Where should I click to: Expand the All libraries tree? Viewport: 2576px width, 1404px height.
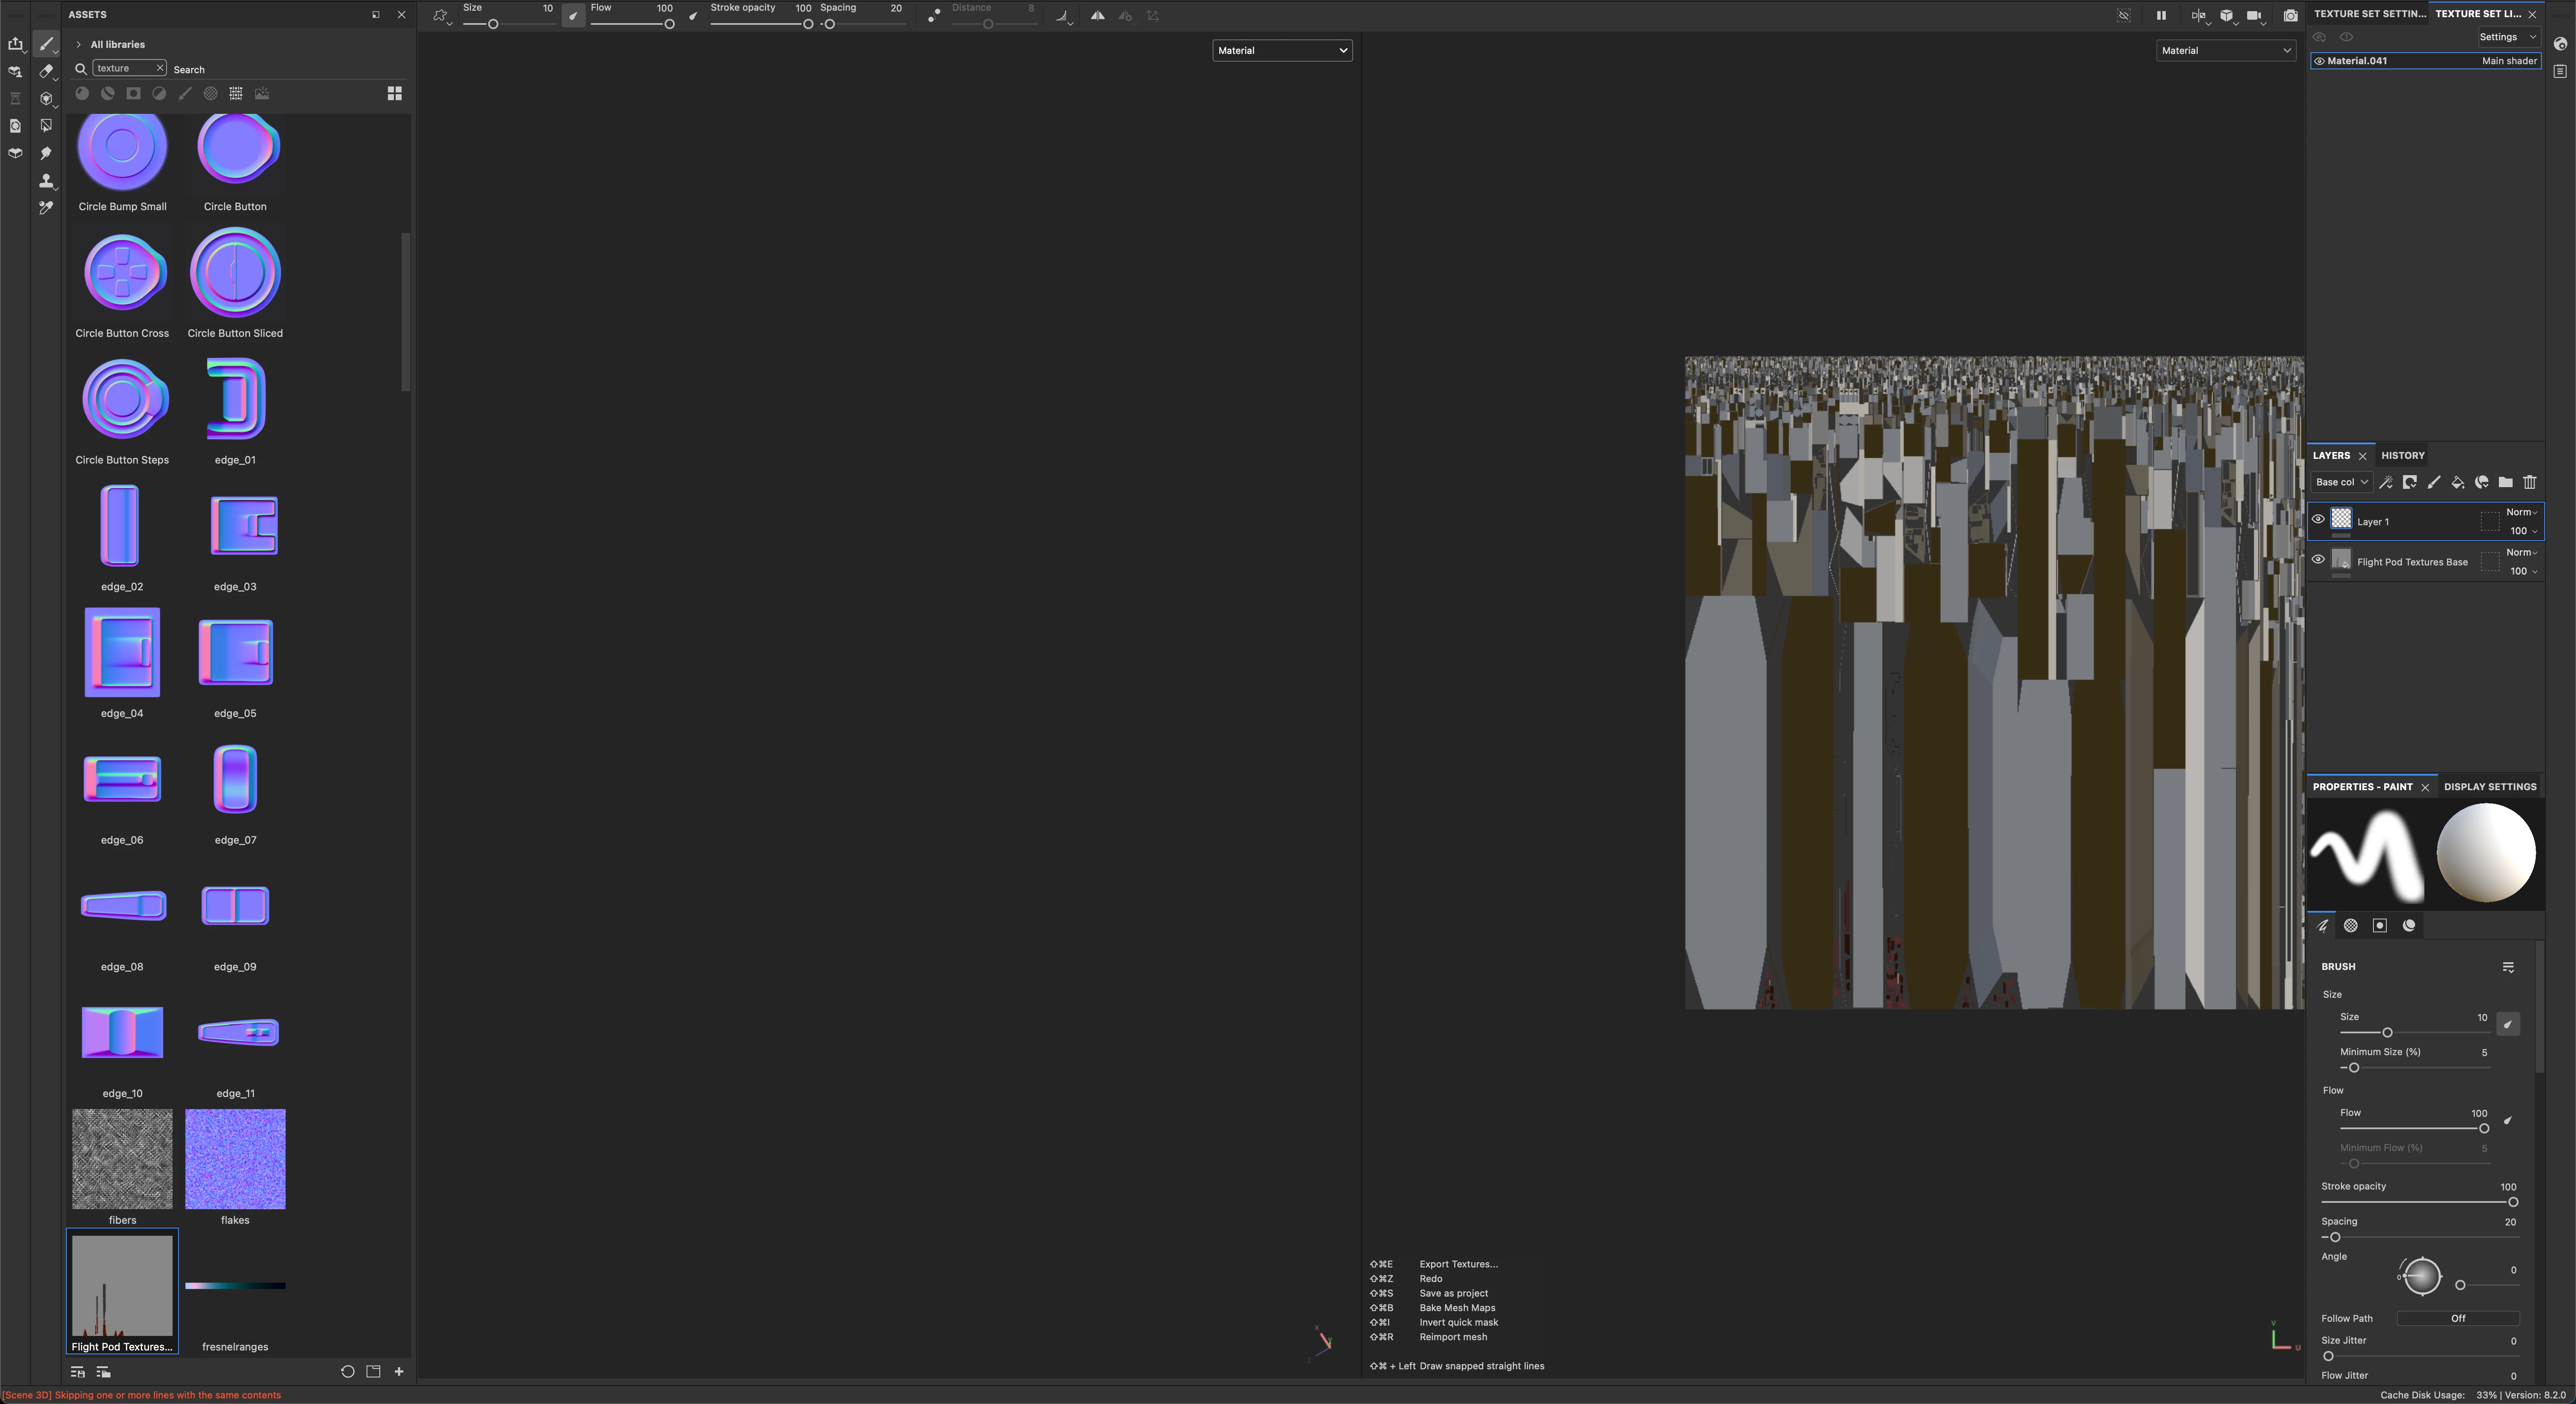79,45
